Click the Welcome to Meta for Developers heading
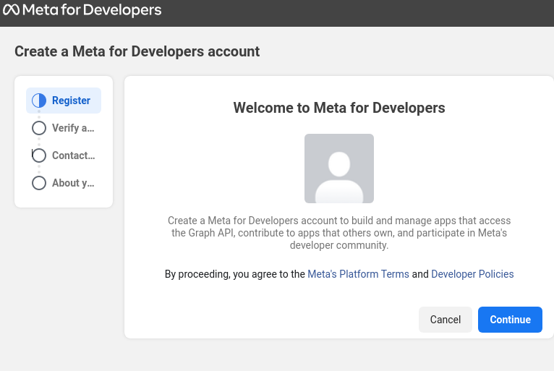 click(x=339, y=108)
